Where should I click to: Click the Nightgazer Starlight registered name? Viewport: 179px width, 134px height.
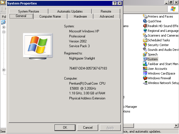[82, 58]
